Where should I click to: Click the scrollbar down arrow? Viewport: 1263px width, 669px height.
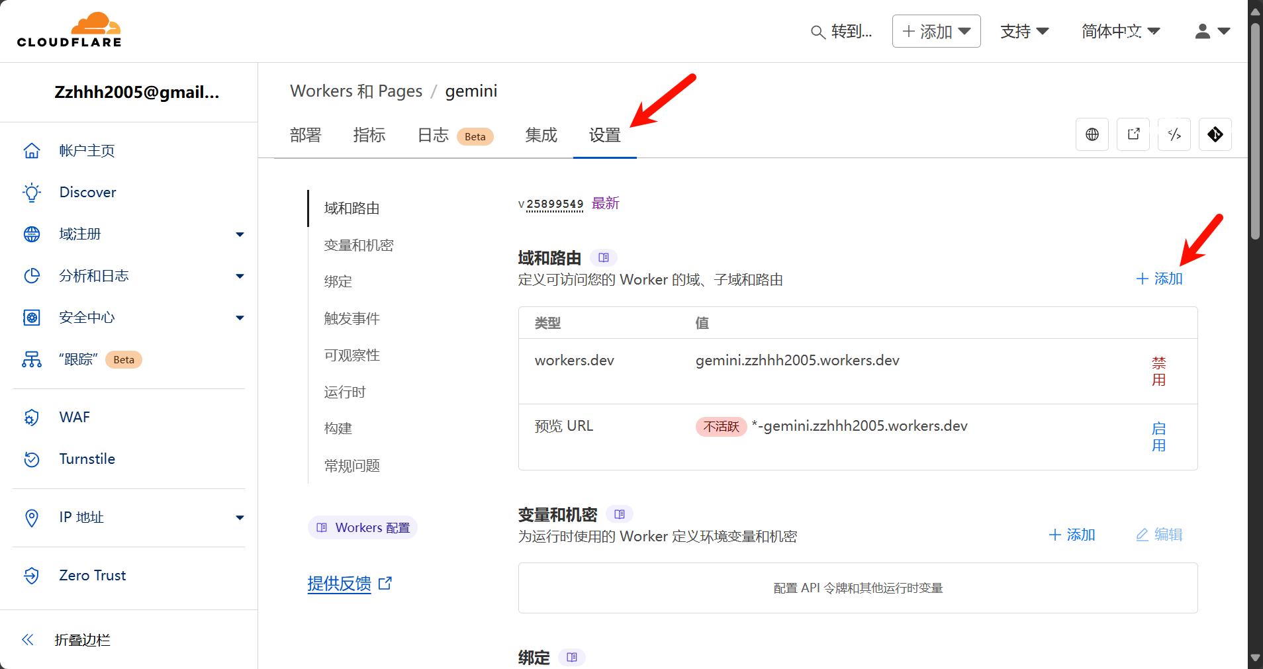click(1255, 658)
